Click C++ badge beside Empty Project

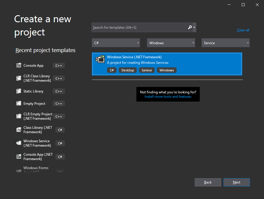click(59, 104)
